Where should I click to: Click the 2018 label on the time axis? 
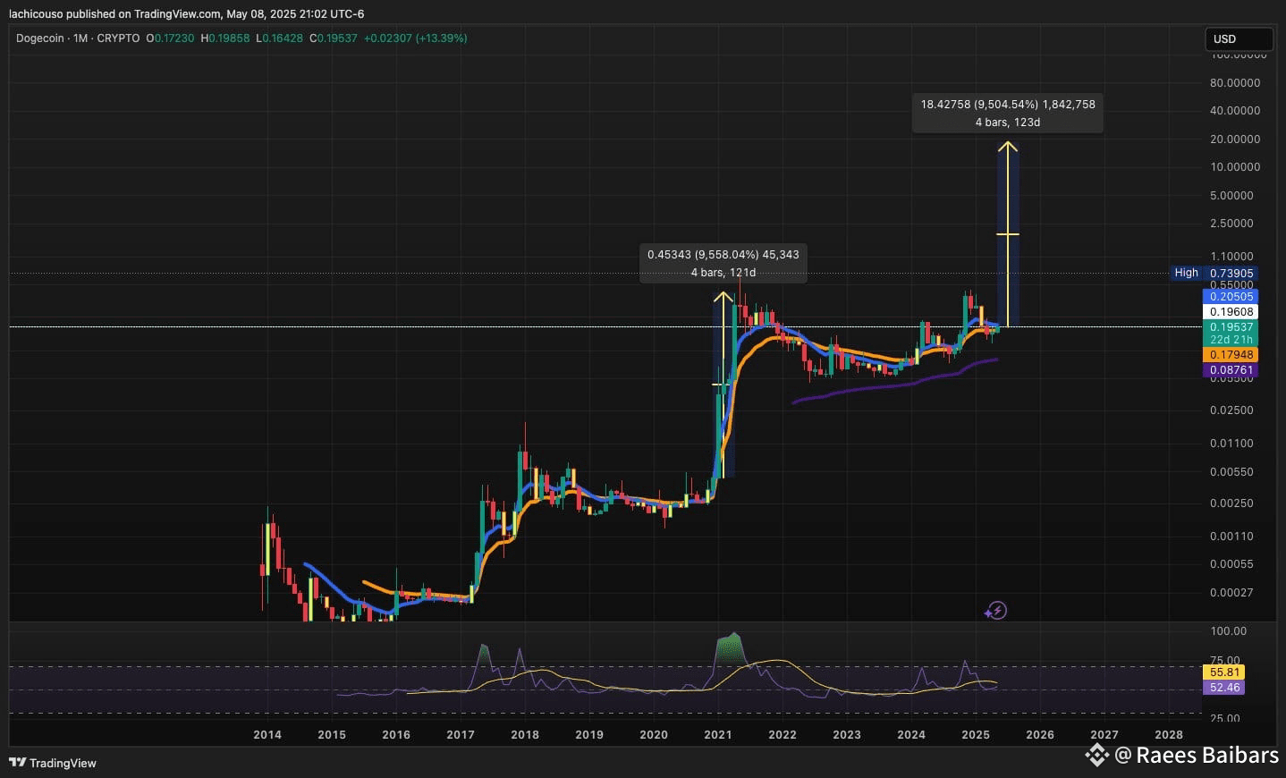click(525, 735)
